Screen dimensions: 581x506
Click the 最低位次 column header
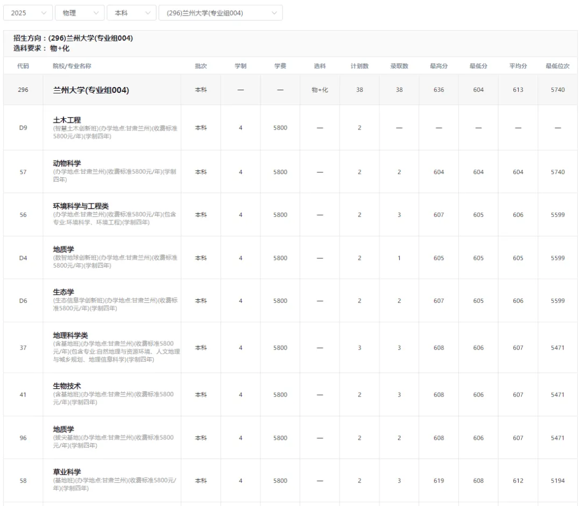pyautogui.click(x=558, y=66)
